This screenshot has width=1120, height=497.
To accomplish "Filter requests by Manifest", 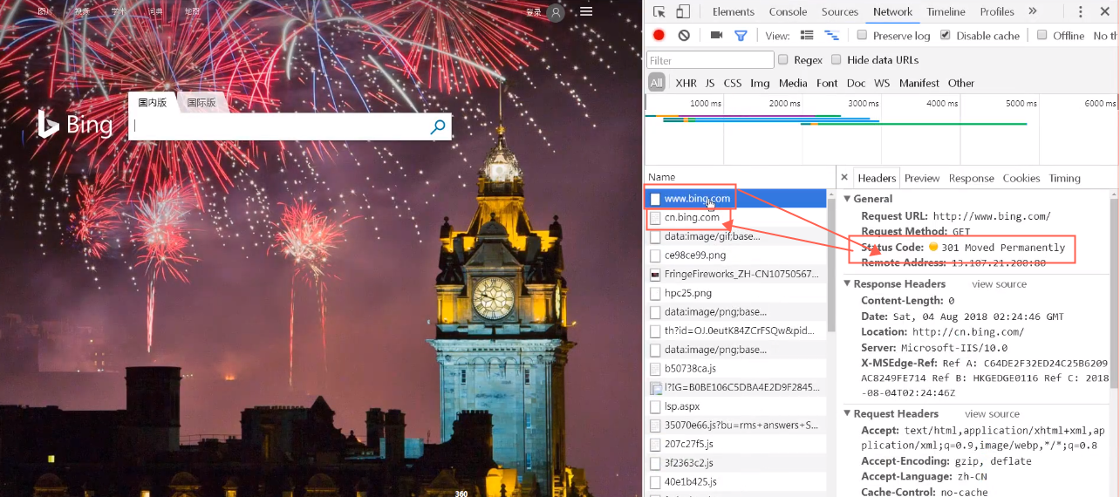I will [x=919, y=83].
